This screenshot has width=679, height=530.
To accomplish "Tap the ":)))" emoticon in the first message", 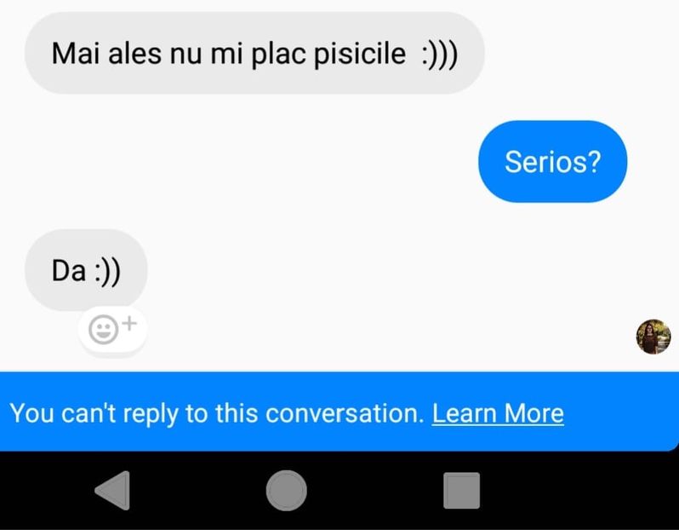I will (x=439, y=54).
